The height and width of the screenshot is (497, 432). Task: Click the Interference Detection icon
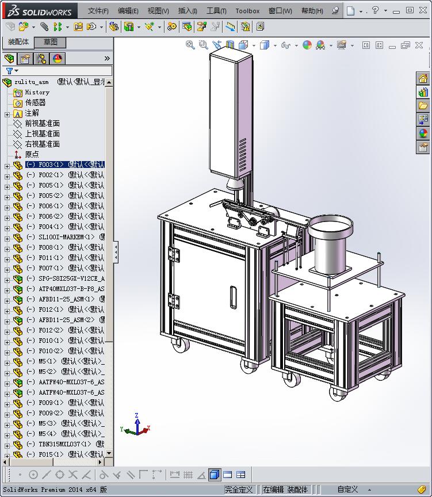[230, 26]
